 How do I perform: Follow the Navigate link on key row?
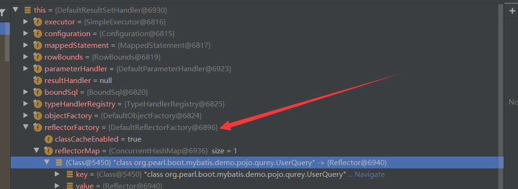(x=370, y=174)
